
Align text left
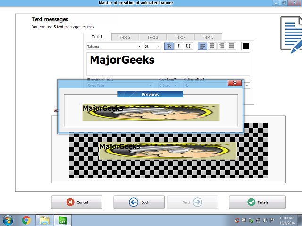click(202, 46)
